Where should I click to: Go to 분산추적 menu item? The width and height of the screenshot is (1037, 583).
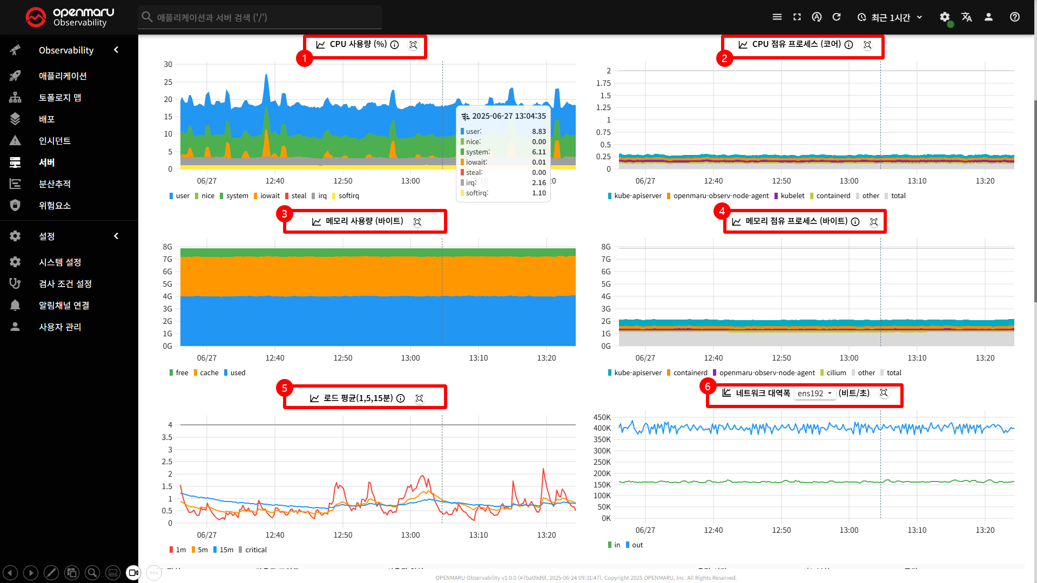(55, 184)
